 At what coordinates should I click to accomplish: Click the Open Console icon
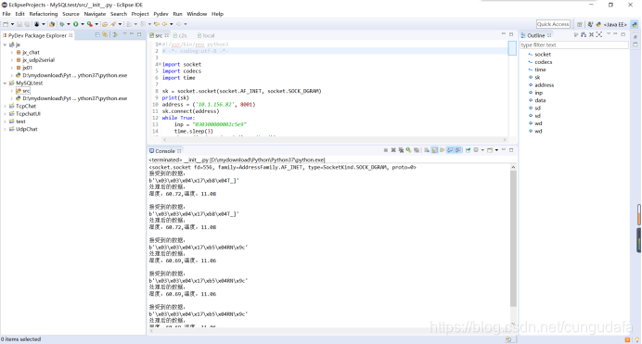490,150
